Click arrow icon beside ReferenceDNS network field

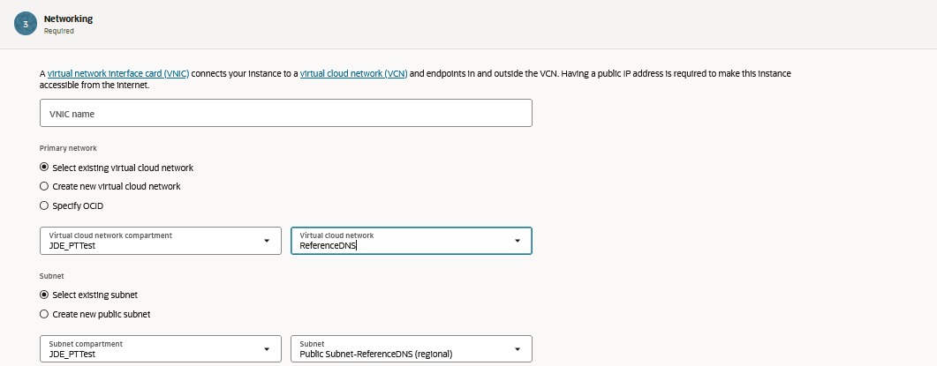pos(518,241)
